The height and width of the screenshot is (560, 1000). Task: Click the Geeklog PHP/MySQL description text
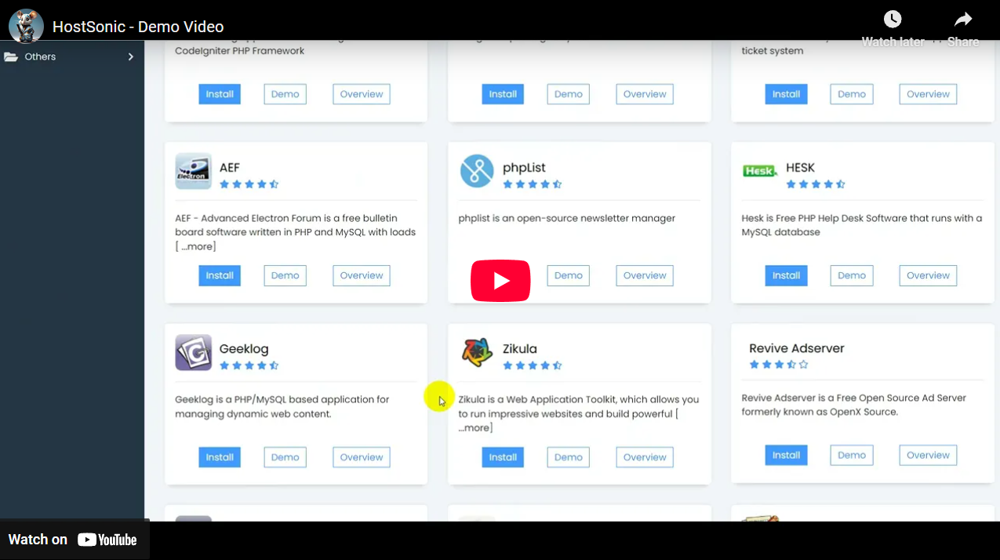(282, 406)
